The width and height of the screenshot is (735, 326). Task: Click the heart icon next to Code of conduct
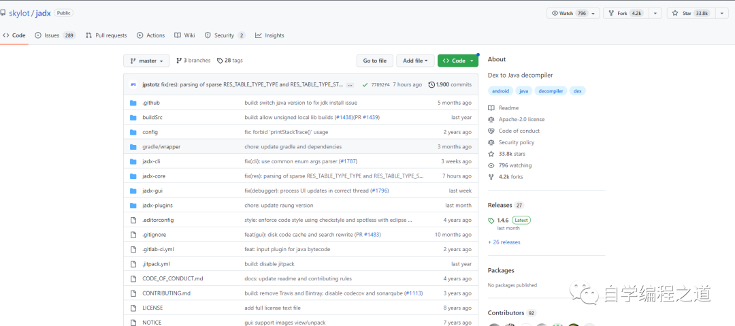click(491, 131)
